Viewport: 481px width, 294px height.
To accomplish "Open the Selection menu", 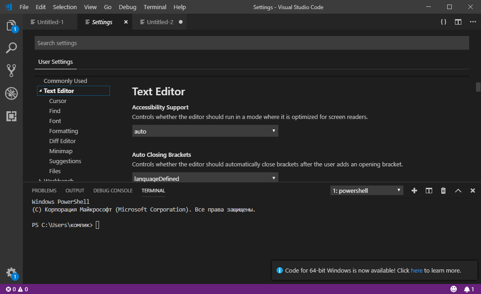I will 65,7.
